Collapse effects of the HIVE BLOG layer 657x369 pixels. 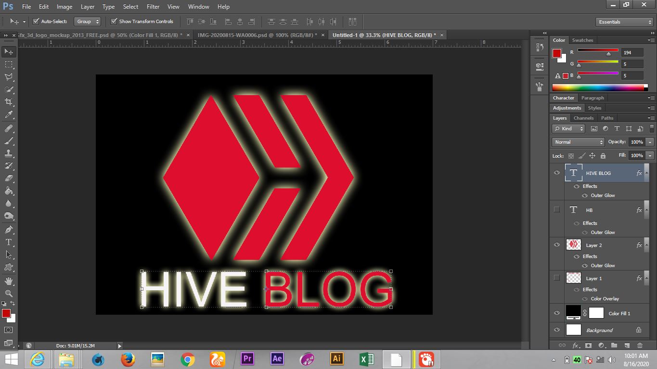pyautogui.click(x=647, y=173)
